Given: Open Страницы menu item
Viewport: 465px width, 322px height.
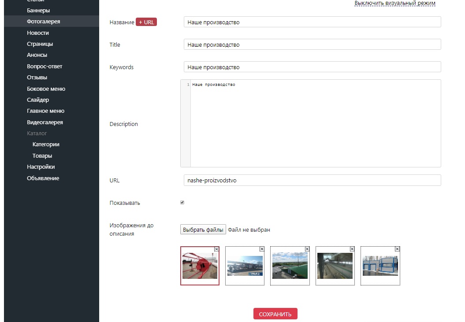Looking at the screenshot, I should click(x=40, y=44).
